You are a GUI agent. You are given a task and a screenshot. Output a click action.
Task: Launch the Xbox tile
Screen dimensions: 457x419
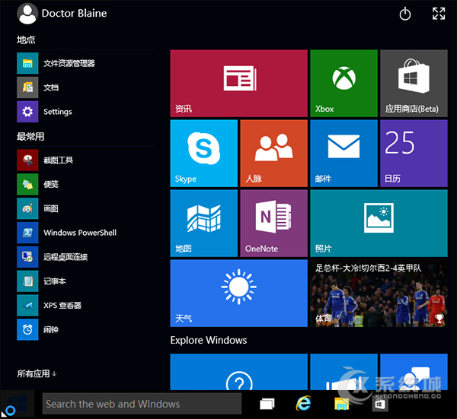pos(344,84)
